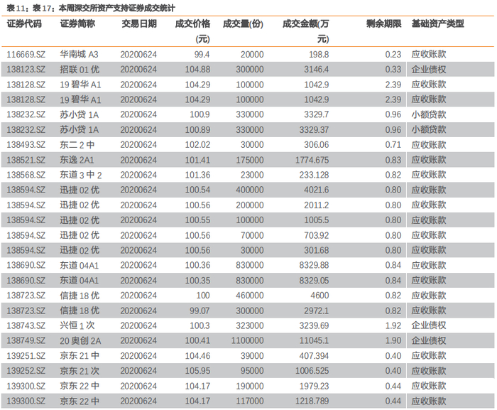Click amount value 233.128
This screenshot has width=497, height=410.
pos(314,175)
